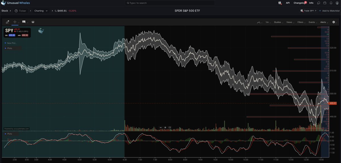Viewport: 341px width, 163px height.
Task: Open the Studies dropdown
Action: (278, 22)
